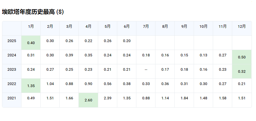Select the 2025 June value 0.20
This screenshot has height=121, width=256.
pos(127,41)
